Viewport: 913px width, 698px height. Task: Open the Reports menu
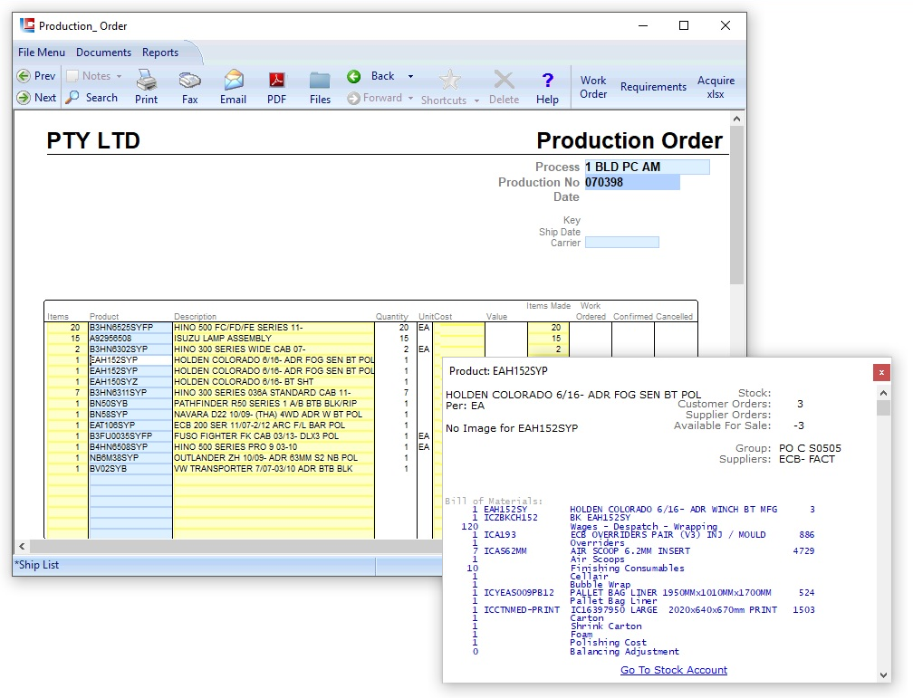coord(160,53)
